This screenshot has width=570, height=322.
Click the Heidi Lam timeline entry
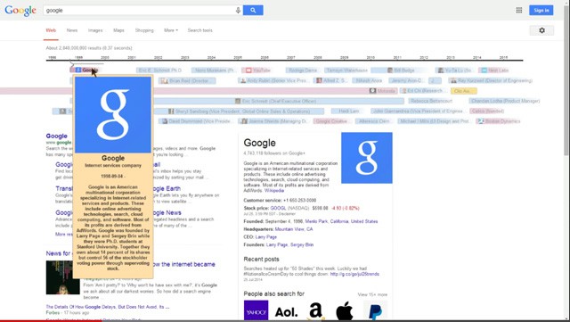pyautogui.click(x=348, y=111)
